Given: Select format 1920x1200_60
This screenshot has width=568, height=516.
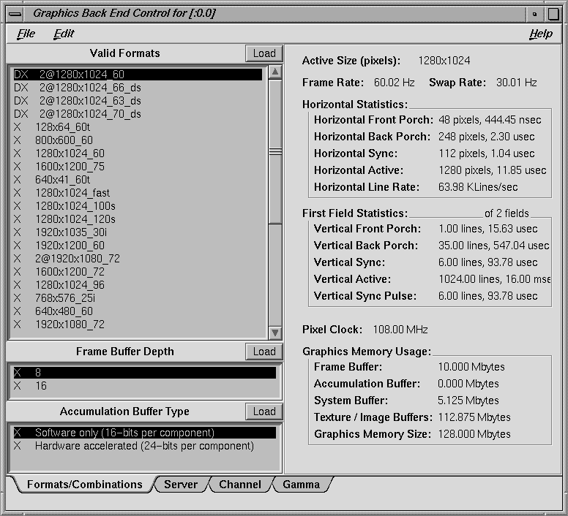Looking at the screenshot, I should 138,245.
